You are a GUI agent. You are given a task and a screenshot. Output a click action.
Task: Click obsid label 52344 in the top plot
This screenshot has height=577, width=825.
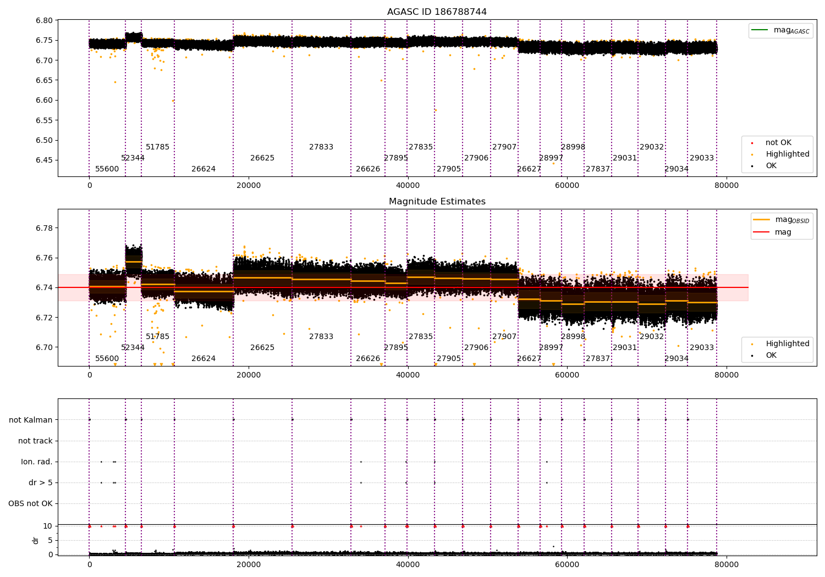pyautogui.click(x=133, y=158)
